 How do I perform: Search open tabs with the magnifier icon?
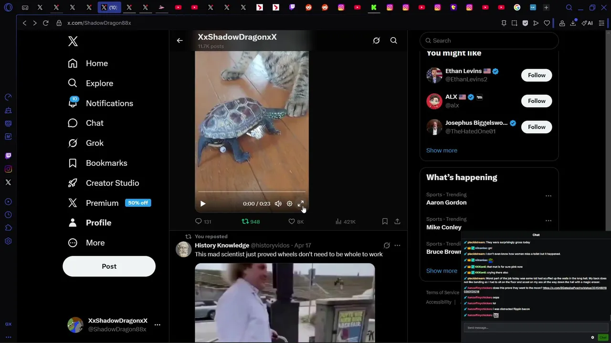tap(569, 8)
